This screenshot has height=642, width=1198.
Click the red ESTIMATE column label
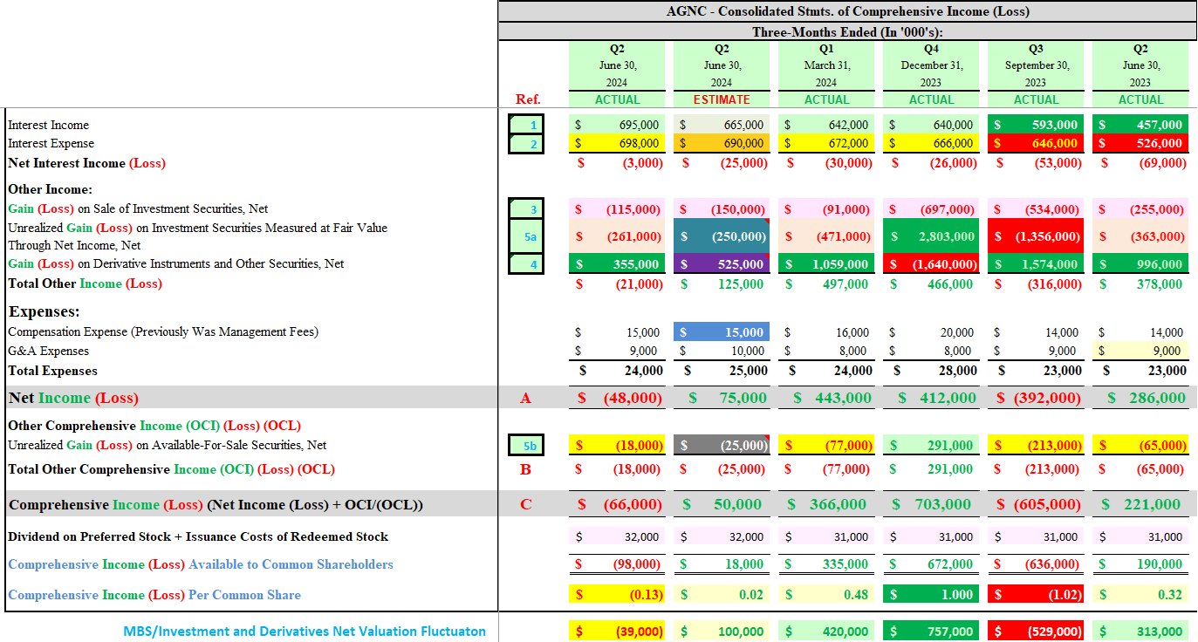722,99
